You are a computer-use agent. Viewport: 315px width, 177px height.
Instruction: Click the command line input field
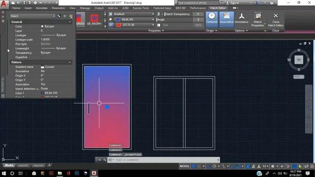[164, 160]
